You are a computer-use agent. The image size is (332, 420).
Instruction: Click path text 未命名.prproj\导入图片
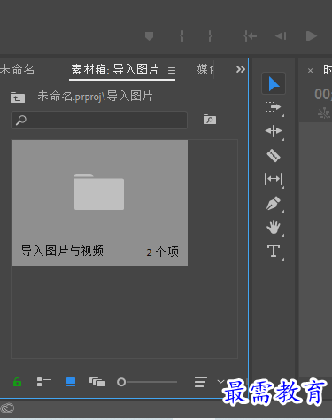pyautogui.click(x=95, y=97)
